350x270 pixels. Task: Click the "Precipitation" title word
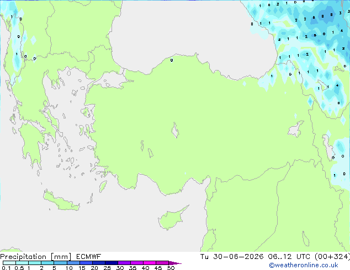tap(23, 257)
